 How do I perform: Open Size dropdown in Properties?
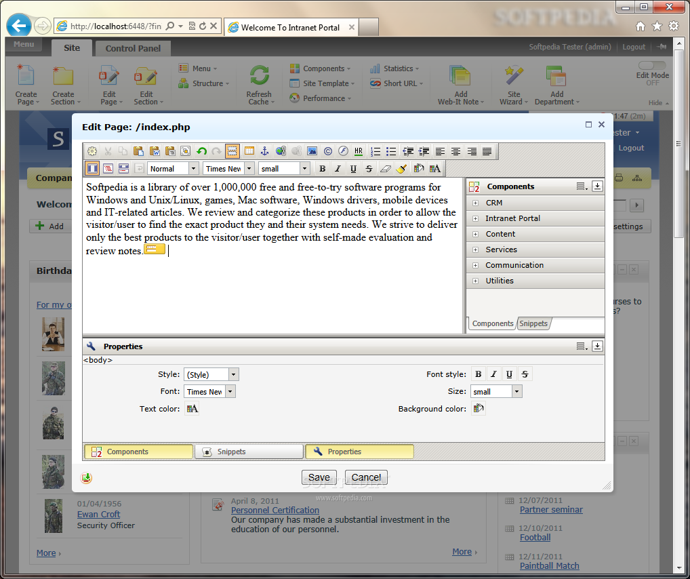click(496, 391)
